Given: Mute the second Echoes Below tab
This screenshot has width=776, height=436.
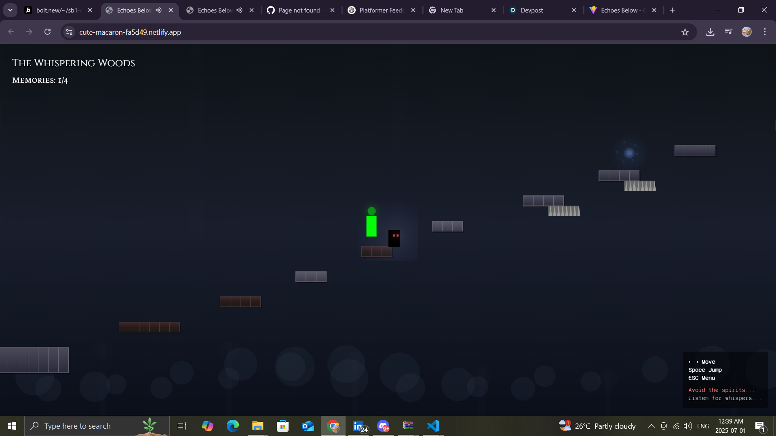Looking at the screenshot, I should click(240, 10).
